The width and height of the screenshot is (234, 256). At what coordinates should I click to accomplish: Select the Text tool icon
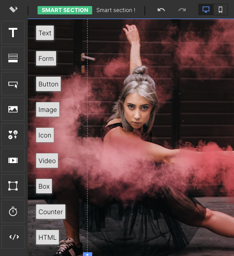[13, 33]
